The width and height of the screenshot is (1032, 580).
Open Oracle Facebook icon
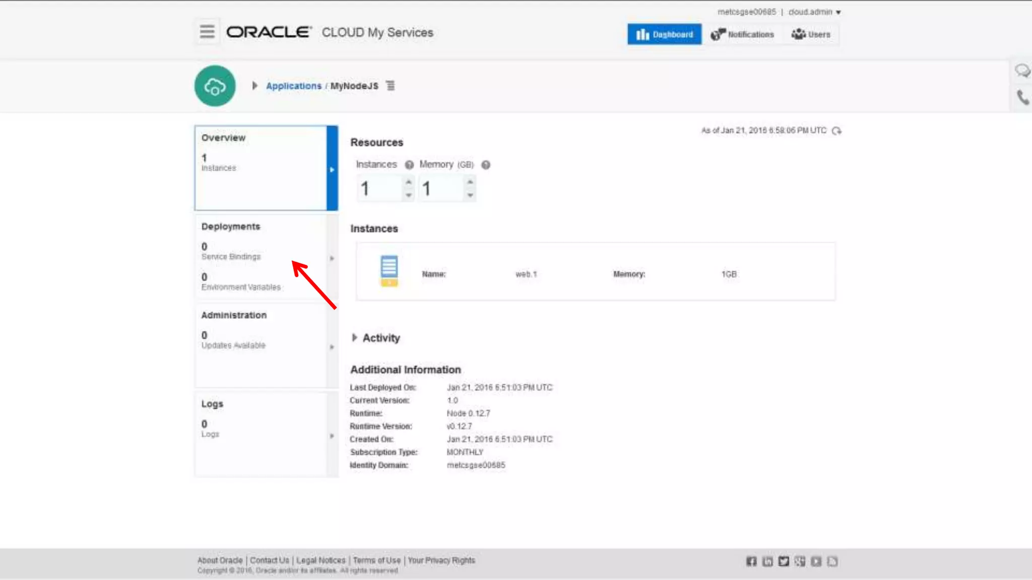[x=751, y=561]
